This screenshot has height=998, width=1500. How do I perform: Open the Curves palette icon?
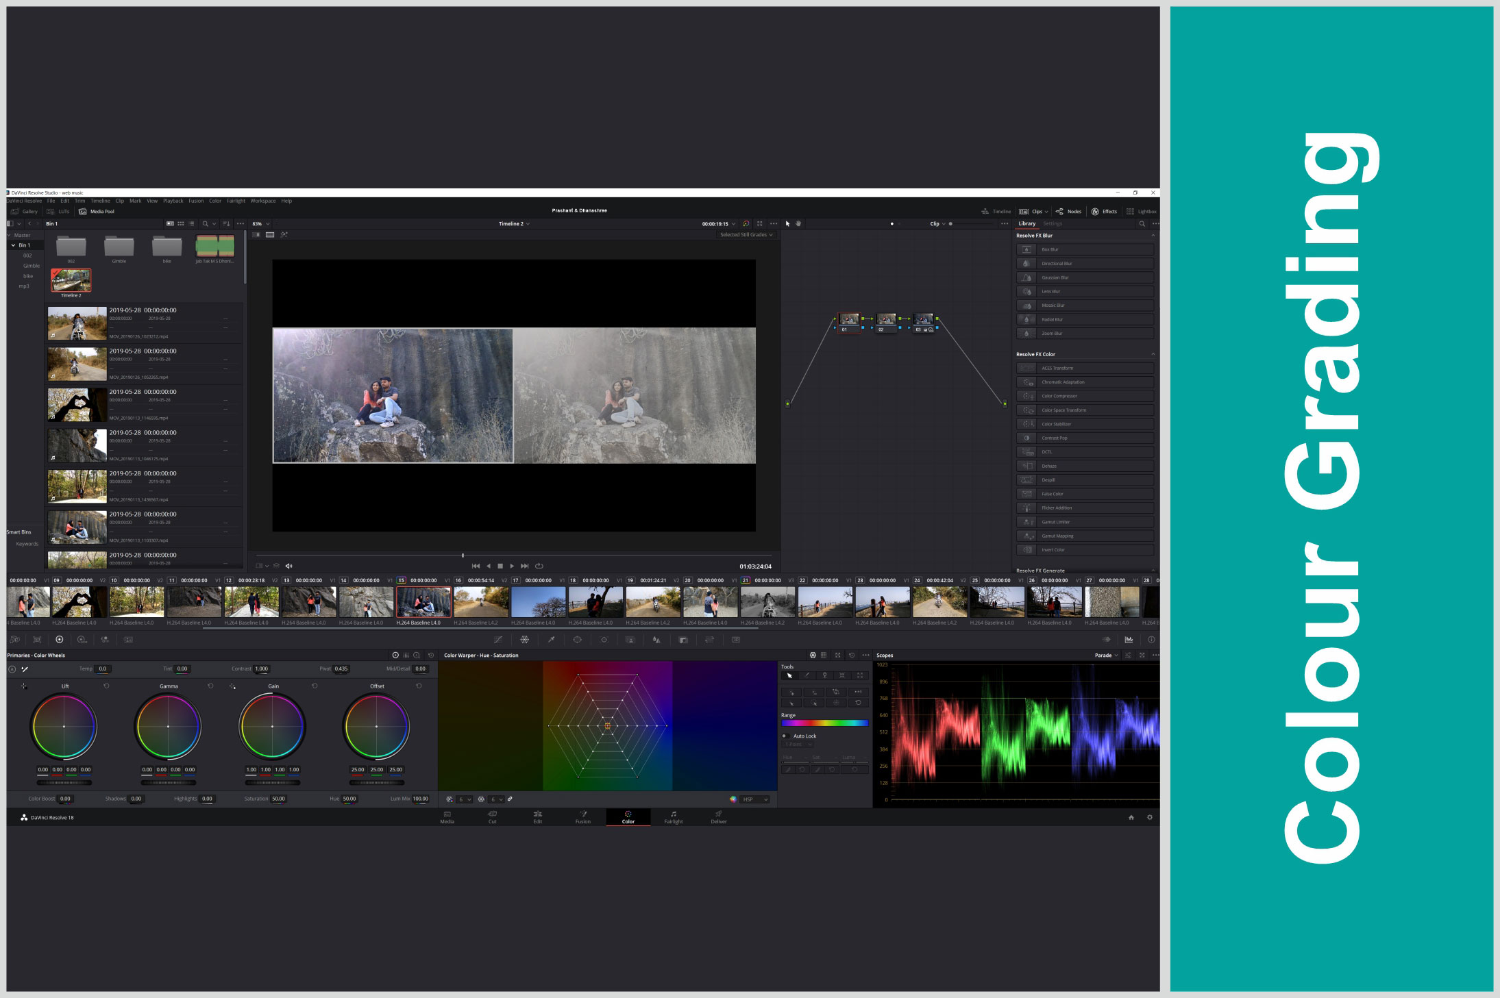point(498,640)
